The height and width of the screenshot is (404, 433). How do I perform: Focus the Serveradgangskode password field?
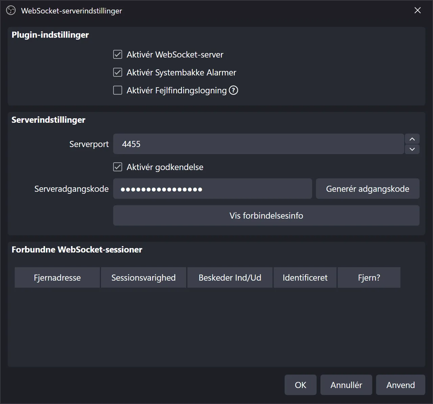pyautogui.click(x=212, y=189)
